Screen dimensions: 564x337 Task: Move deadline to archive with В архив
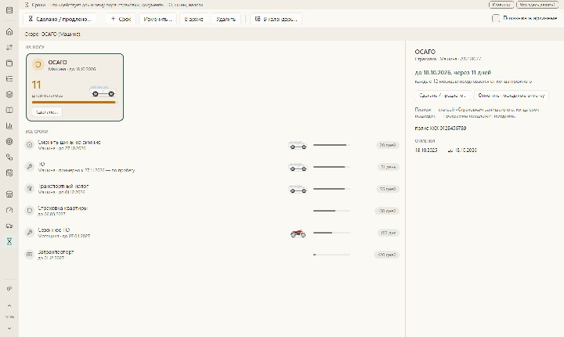[193, 19]
